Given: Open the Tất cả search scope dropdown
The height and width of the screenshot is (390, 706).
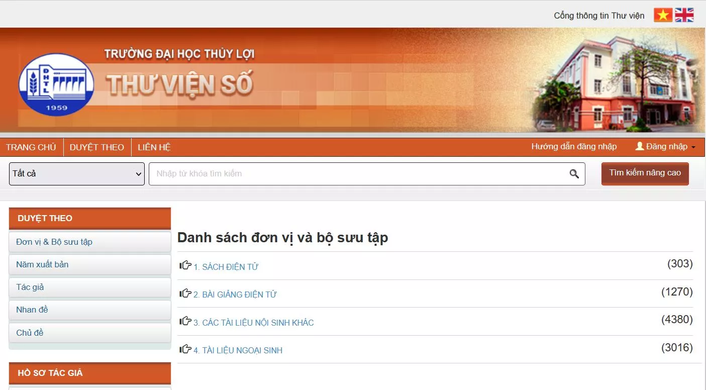Looking at the screenshot, I should pos(77,174).
